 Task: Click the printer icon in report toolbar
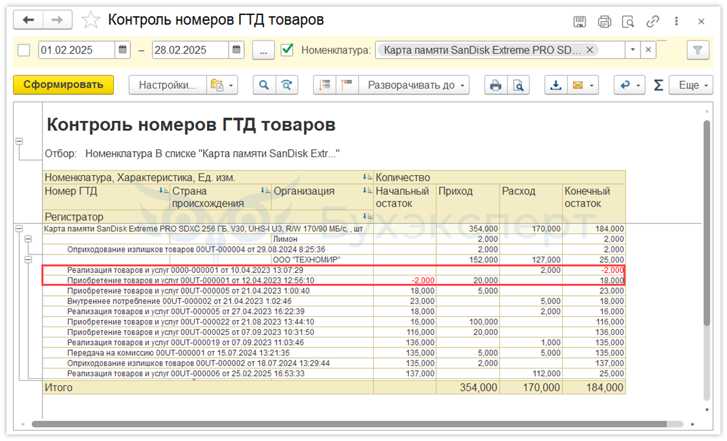tap(496, 85)
